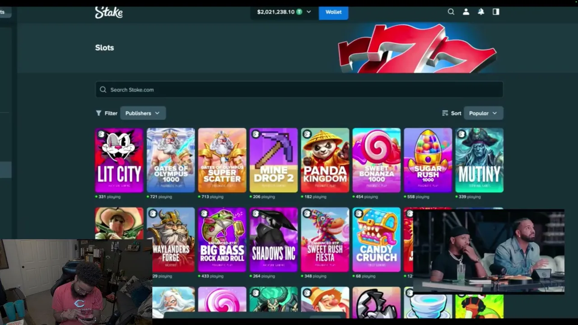578x325 pixels.
Task: Toggle the sidebar panel icon in header
Action: click(496, 12)
